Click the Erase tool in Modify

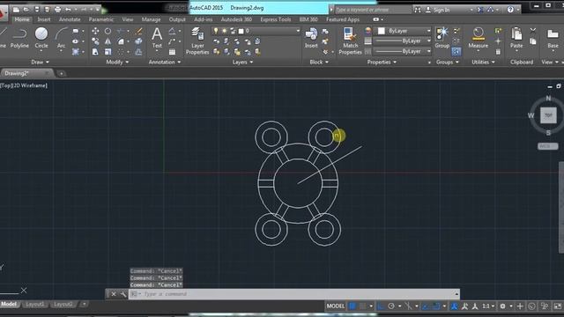tap(139, 32)
